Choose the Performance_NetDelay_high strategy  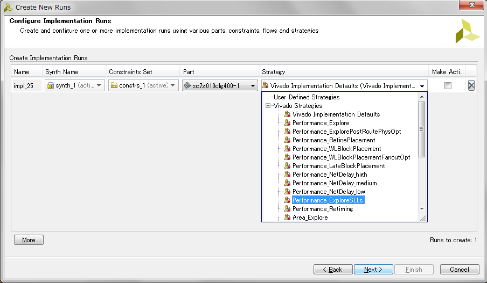[x=330, y=175]
